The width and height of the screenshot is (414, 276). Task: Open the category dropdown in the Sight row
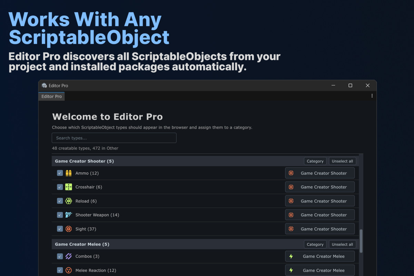pos(320,229)
